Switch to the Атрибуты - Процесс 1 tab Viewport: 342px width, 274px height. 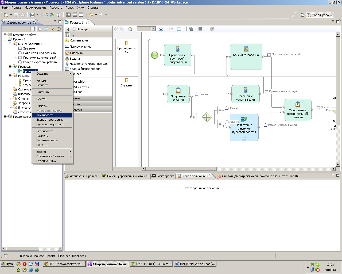pyautogui.click(x=83, y=176)
